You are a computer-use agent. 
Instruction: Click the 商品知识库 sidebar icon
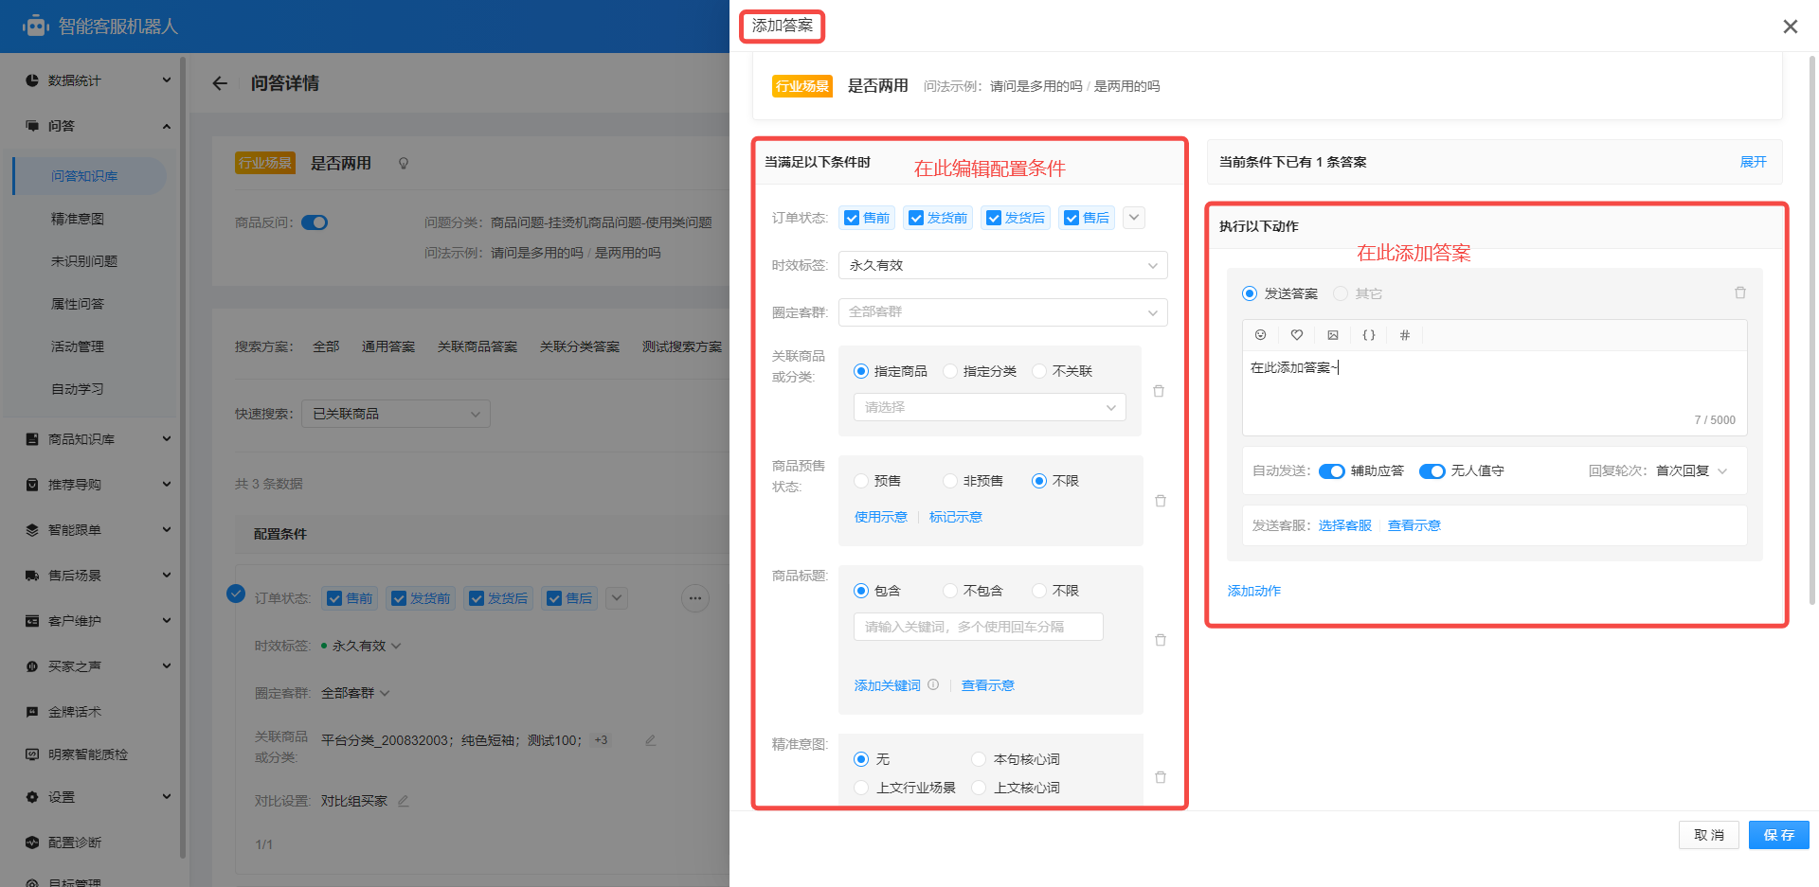coord(32,439)
